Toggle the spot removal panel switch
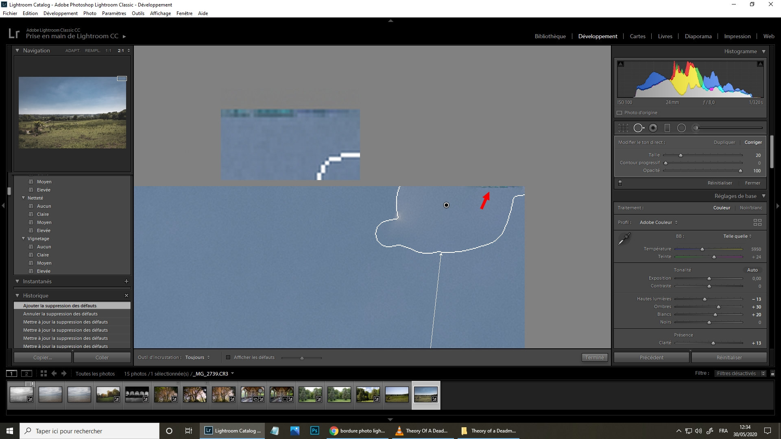The width and height of the screenshot is (781, 439). pyautogui.click(x=620, y=183)
